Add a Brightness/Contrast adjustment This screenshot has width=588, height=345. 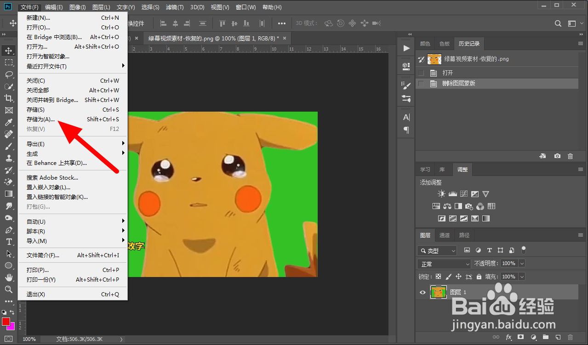pos(441,194)
